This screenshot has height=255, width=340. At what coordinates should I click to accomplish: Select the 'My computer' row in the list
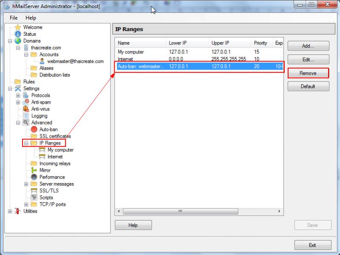tap(199, 52)
